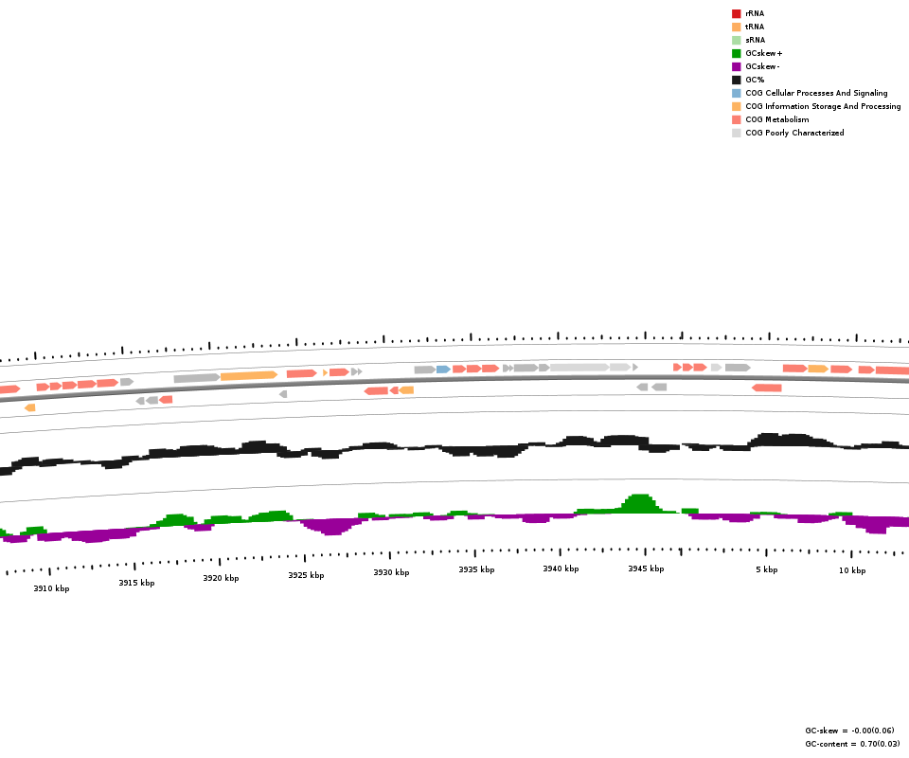Click the '3910 kbp' scale label

(51, 588)
